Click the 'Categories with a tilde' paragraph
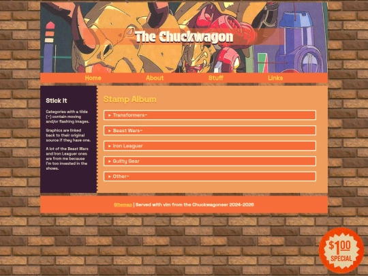Viewport: 368px width, 276px height. pos(67,117)
